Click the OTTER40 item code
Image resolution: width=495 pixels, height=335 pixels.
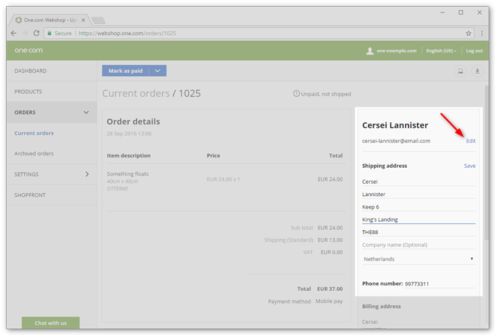pos(117,189)
